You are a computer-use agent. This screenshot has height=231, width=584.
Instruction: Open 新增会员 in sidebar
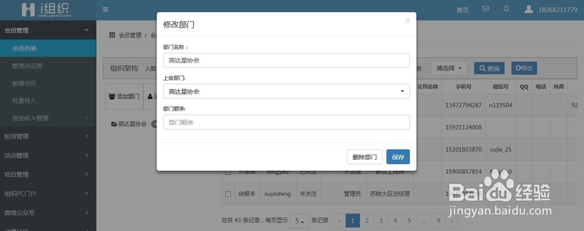click(48, 83)
